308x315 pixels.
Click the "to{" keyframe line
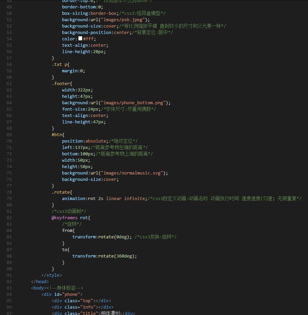pyautogui.click(x=66, y=250)
